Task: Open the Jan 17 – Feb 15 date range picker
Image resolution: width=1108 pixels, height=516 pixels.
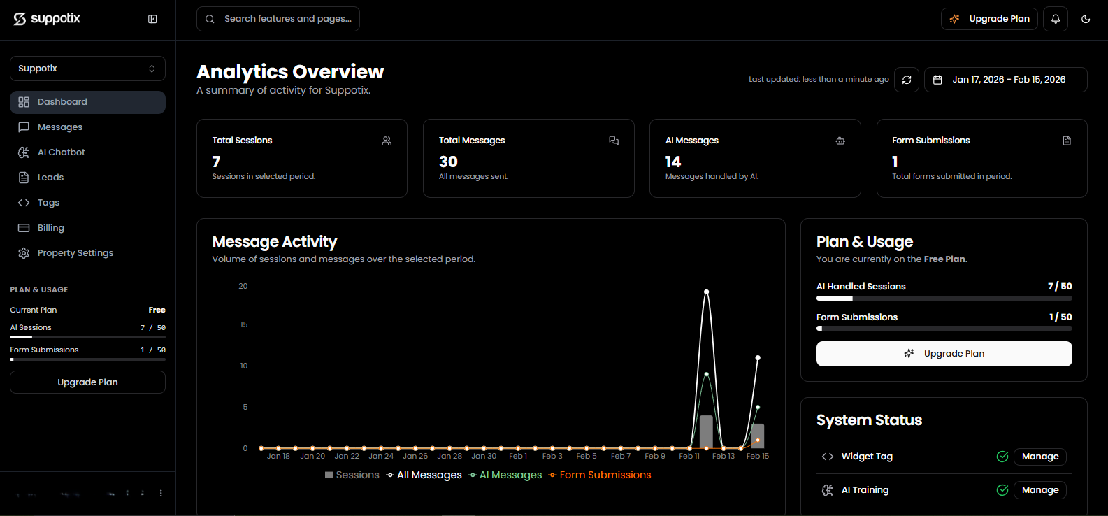Action: [x=1005, y=80]
